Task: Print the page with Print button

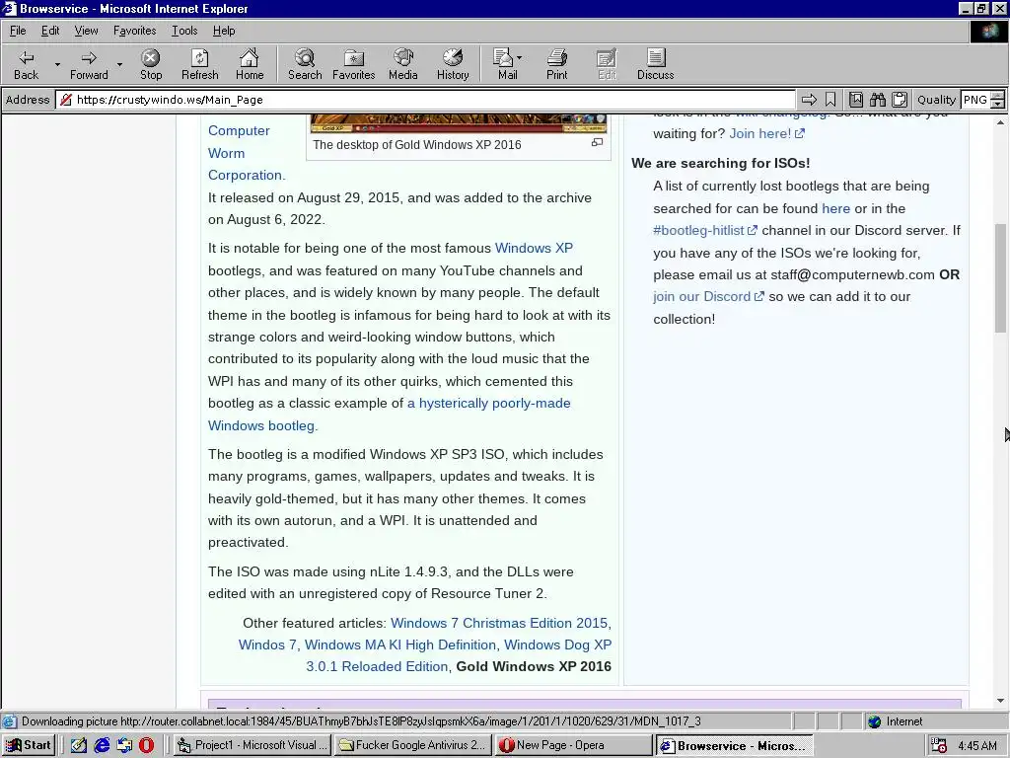Action: coord(557,64)
